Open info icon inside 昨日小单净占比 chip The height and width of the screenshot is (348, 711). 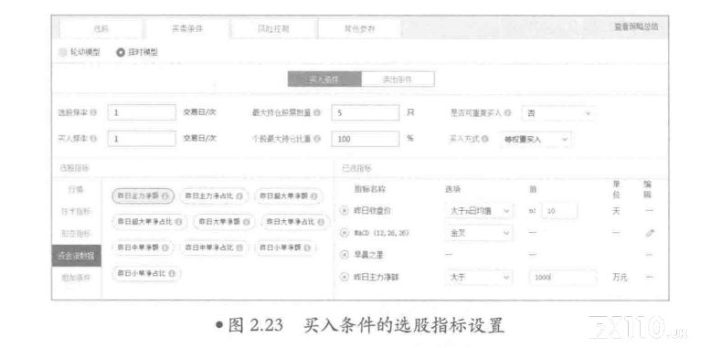pyautogui.click(x=172, y=274)
